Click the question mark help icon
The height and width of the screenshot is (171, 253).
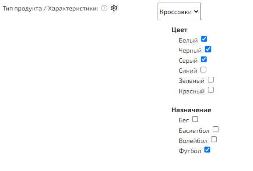pos(104,8)
